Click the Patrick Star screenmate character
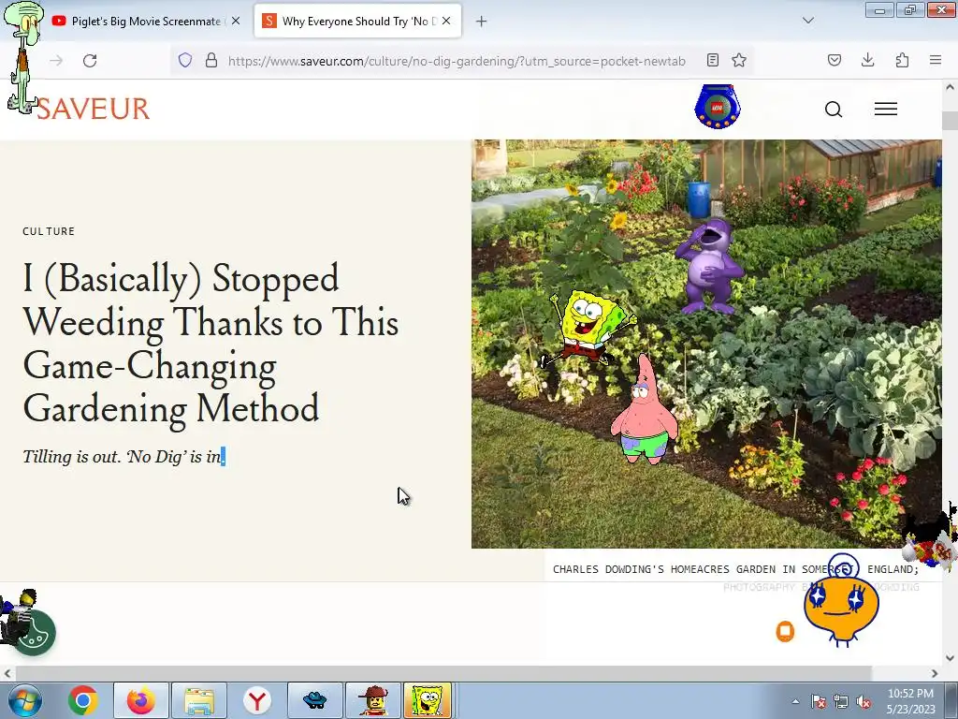The image size is (958, 719). tap(644, 410)
